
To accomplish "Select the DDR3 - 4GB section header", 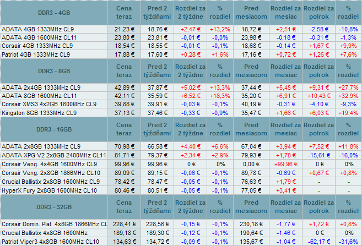I will tap(54, 13).
